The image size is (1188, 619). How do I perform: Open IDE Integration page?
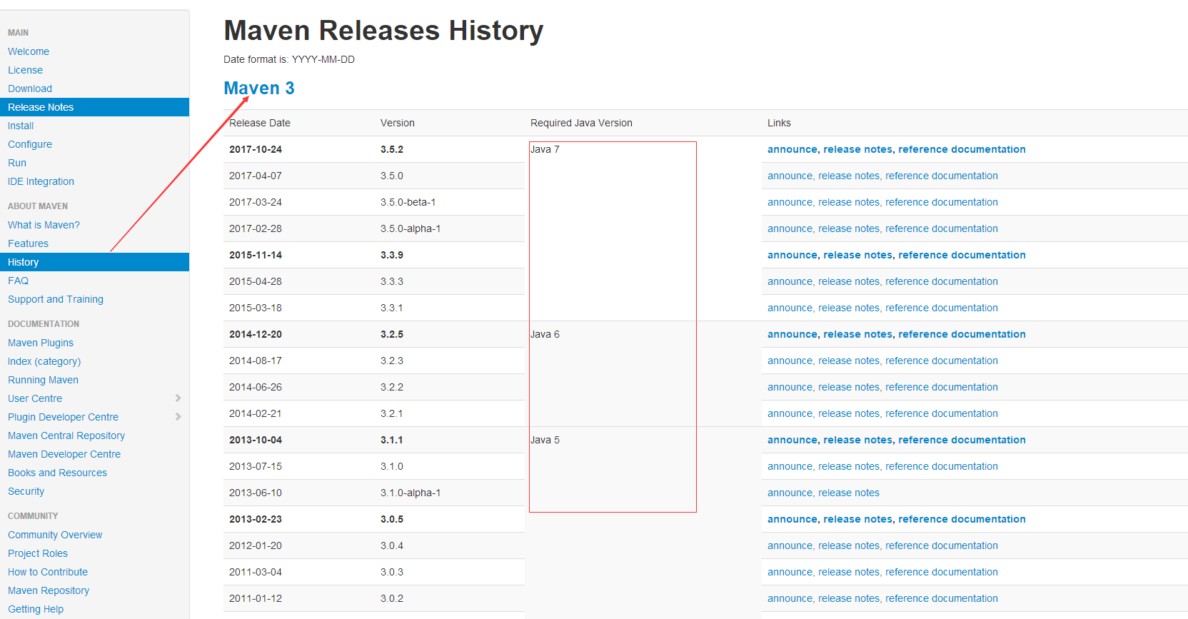point(41,181)
